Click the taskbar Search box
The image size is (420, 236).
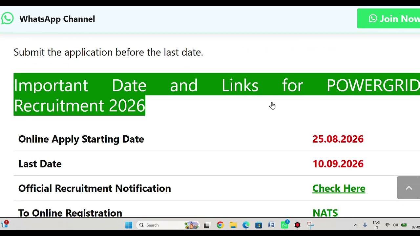[x=168, y=225]
